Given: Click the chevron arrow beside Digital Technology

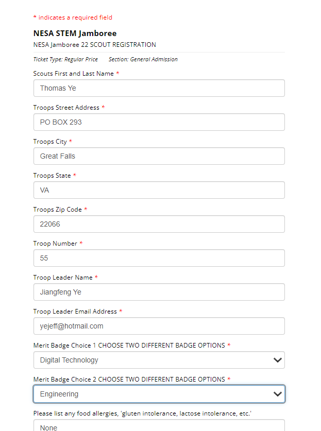Looking at the screenshot, I should click(278, 360).
